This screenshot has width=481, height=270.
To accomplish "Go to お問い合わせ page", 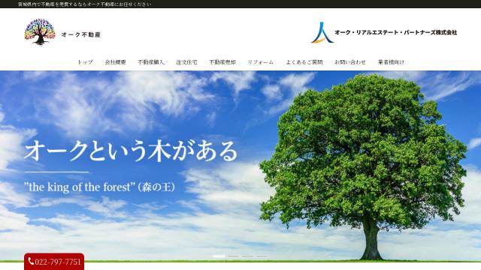I will click(350, 62).
